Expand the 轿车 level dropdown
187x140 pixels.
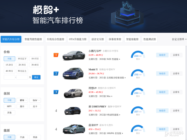coord(22,100)
